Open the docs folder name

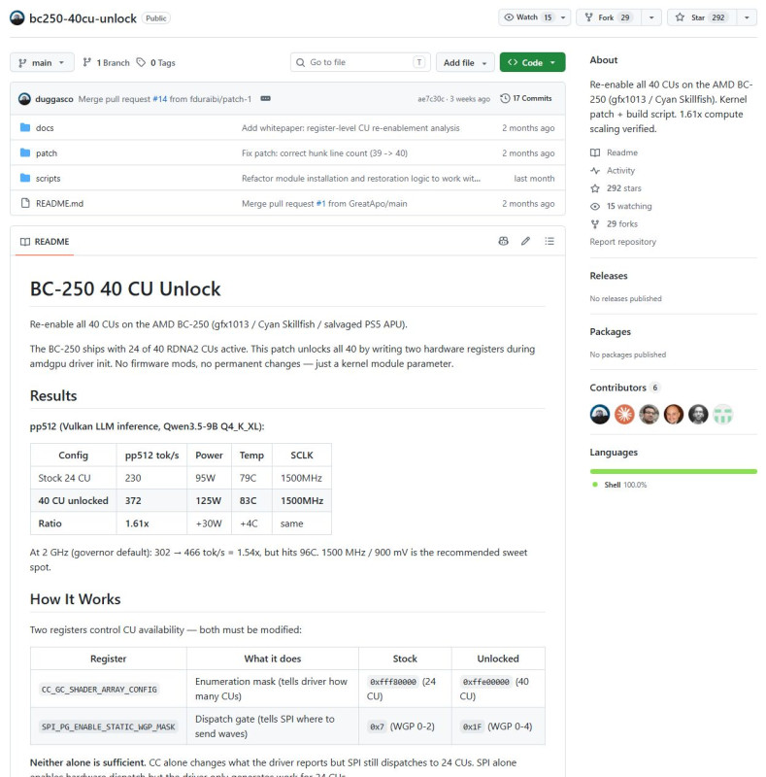coord(45,128)
